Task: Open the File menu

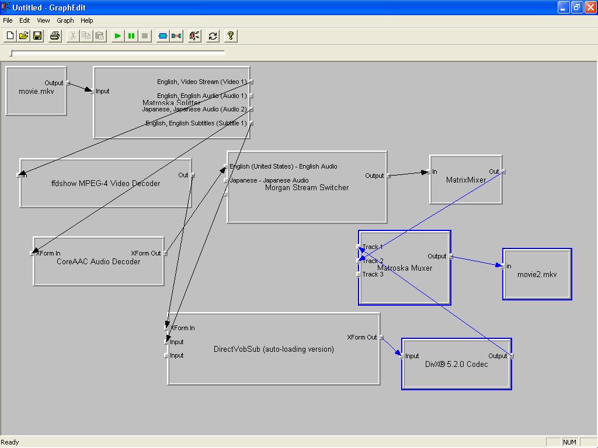Action: click(x=8, y=20)
